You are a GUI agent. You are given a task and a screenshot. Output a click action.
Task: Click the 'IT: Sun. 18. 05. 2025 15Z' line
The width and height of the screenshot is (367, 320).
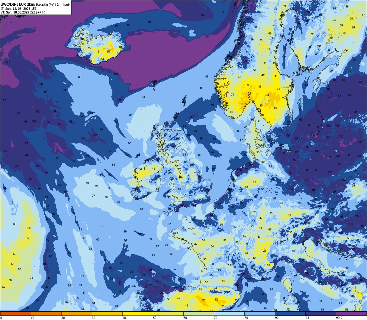[19, 9]
